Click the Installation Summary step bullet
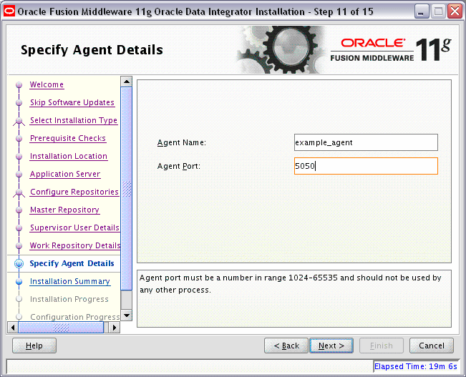 click(x=19, y=281)
